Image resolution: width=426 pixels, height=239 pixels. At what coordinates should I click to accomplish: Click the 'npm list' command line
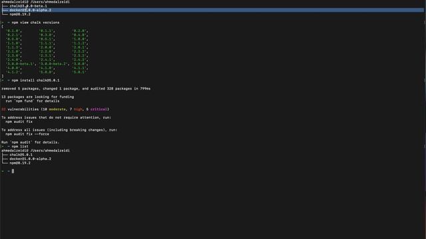point(20,147)
